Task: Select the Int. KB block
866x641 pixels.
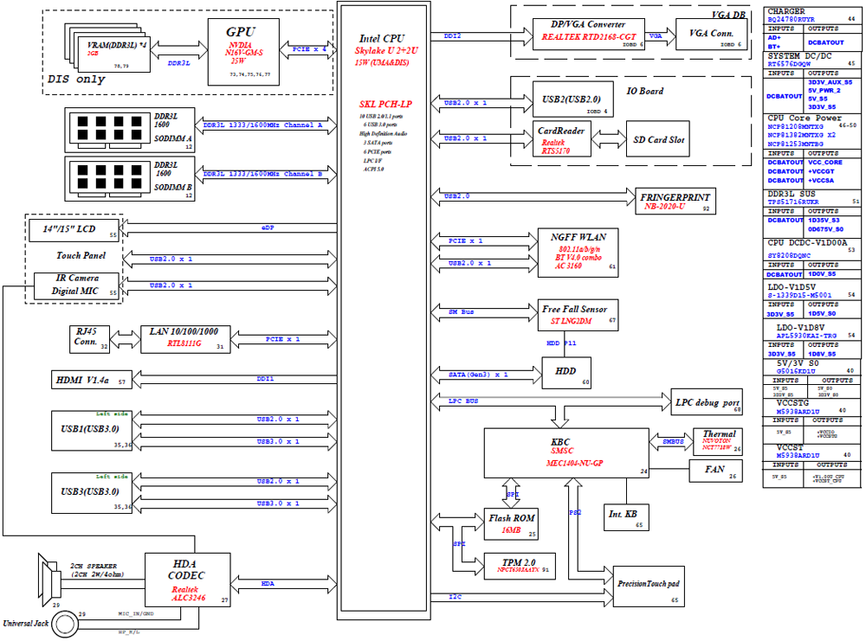Action: [626, 517]
